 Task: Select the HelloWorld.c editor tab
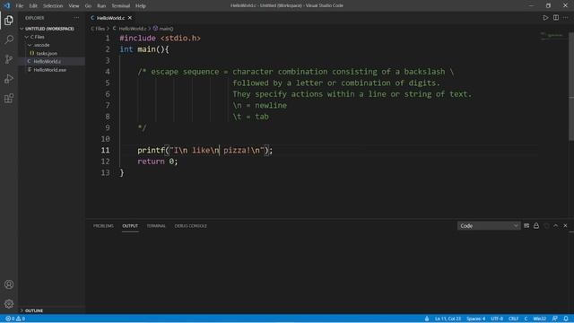(111, 18)
